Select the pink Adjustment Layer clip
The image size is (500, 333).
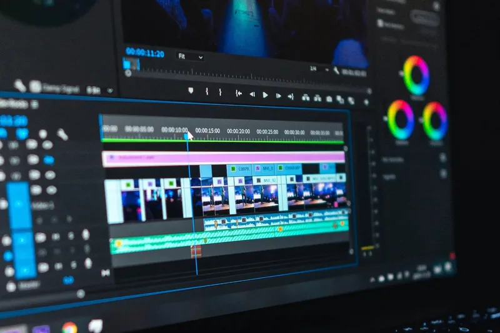click(224, 158)
